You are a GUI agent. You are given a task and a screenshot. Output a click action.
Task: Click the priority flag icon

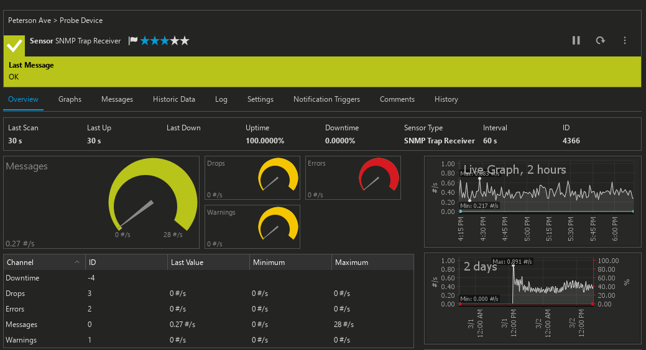[x=132, y=41]
